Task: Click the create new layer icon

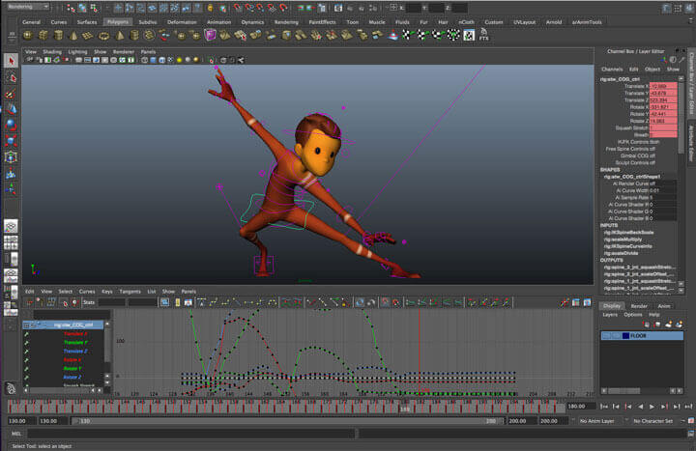Action: tap(668, 324)
